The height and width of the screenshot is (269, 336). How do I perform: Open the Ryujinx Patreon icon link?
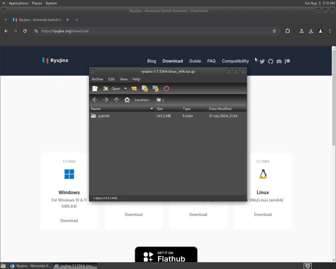click(287, 61)
